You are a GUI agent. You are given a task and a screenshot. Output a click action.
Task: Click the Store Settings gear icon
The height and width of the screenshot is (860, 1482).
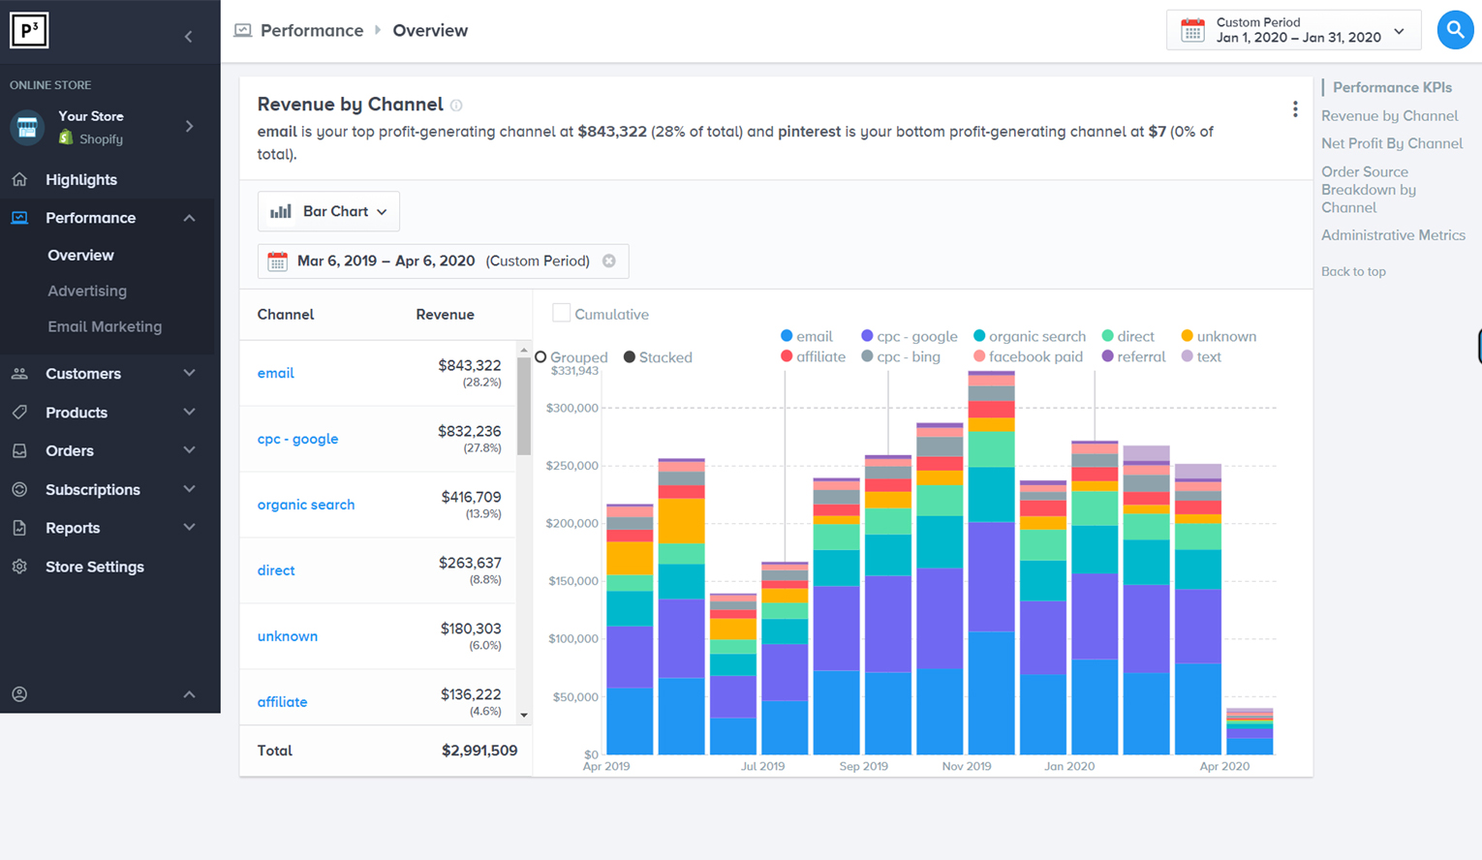pos(19,567)
